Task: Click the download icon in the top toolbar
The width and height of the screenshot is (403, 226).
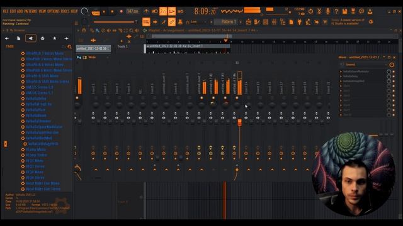Action: point(370,11)
